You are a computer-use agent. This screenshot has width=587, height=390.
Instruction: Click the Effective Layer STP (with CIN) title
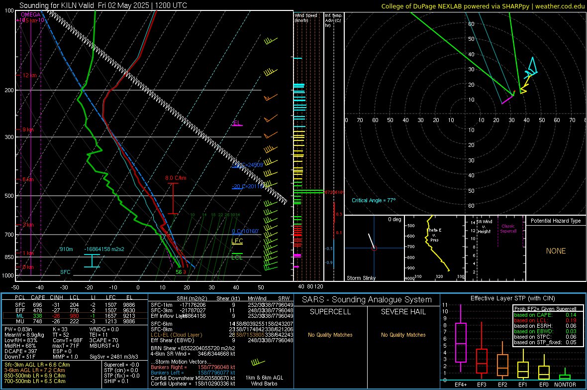coord(512,298)
